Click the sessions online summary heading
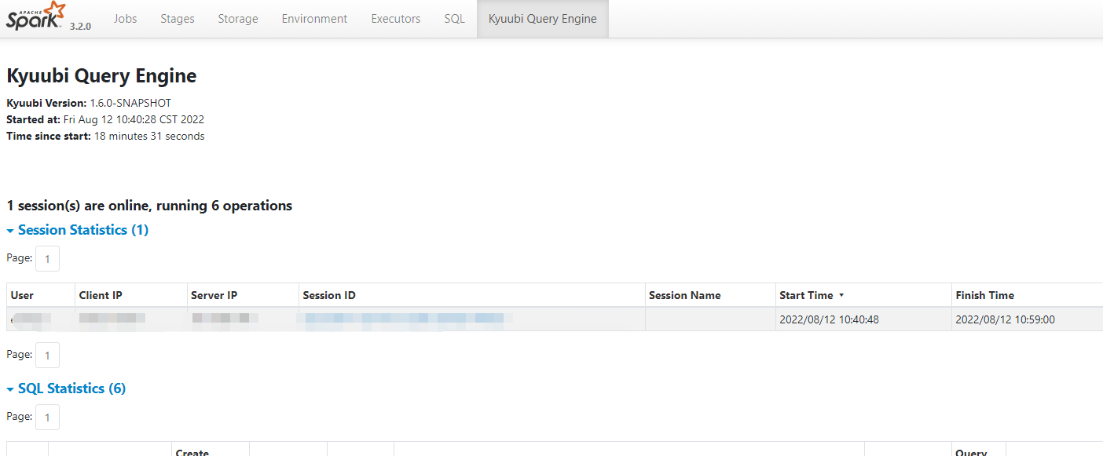The image size is (1103, 456). point(149,206)
